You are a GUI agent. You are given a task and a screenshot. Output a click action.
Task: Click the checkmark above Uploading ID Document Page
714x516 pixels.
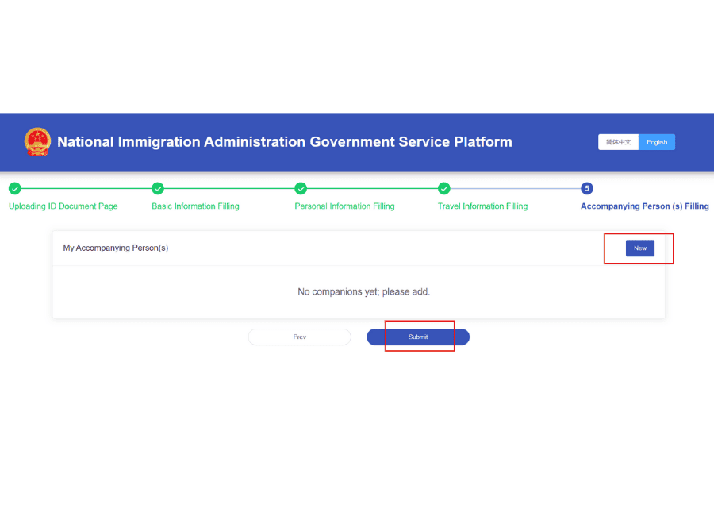(x=15, y=188)
